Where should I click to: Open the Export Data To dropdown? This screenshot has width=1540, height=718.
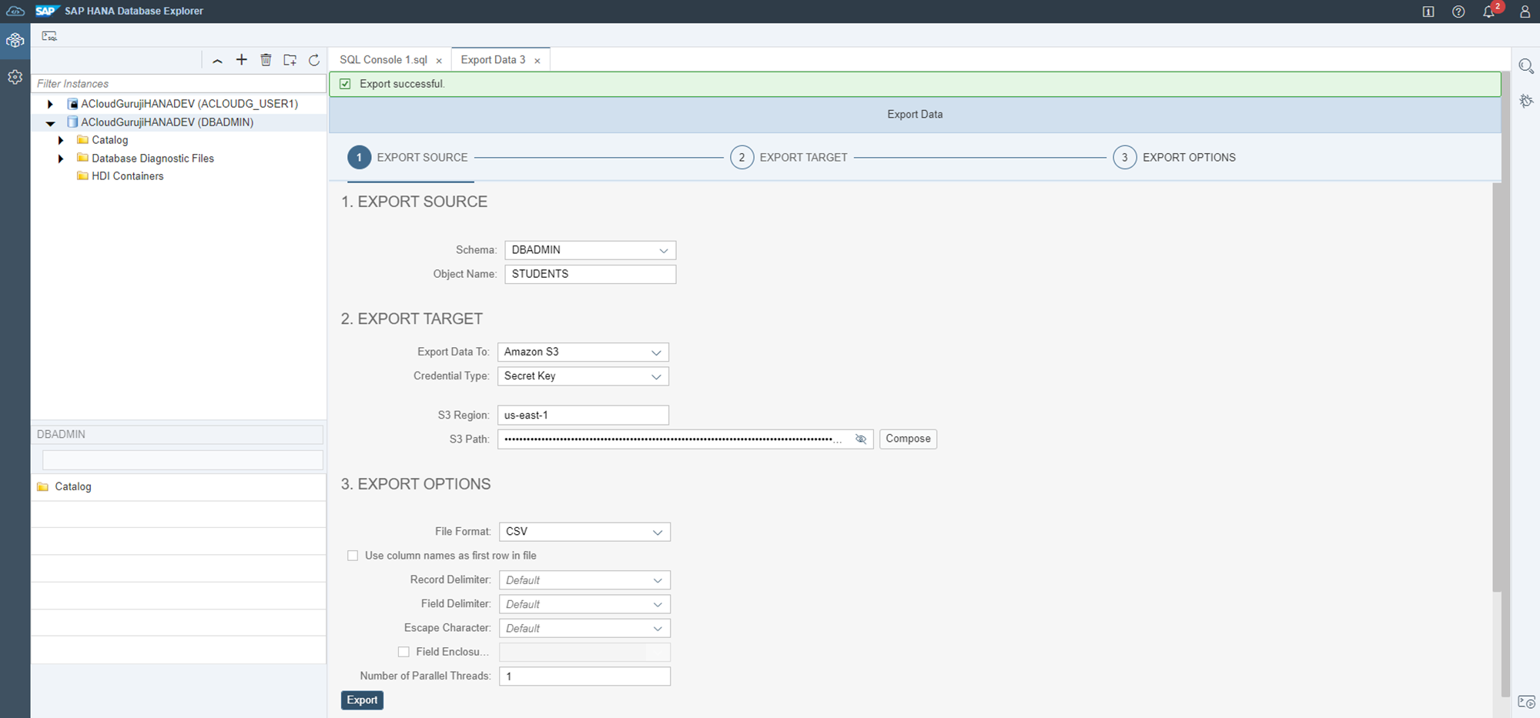pyautogui.click(x=583, y=352)
